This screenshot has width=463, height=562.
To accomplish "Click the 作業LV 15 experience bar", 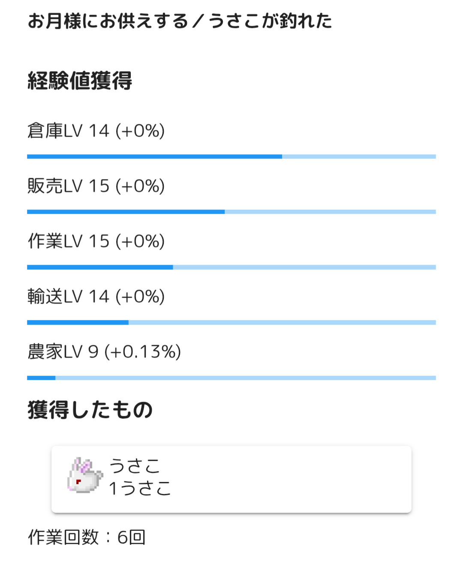I will coord(231,267).
